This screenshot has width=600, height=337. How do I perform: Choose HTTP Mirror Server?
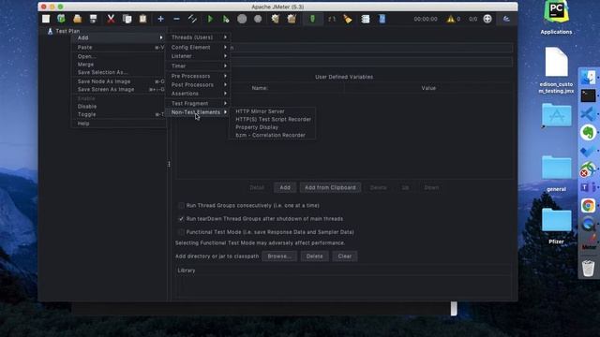pos(272,111)
